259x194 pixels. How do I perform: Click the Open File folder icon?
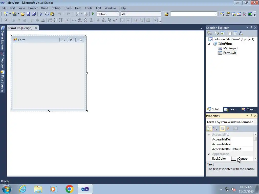[x=23, y=14]
